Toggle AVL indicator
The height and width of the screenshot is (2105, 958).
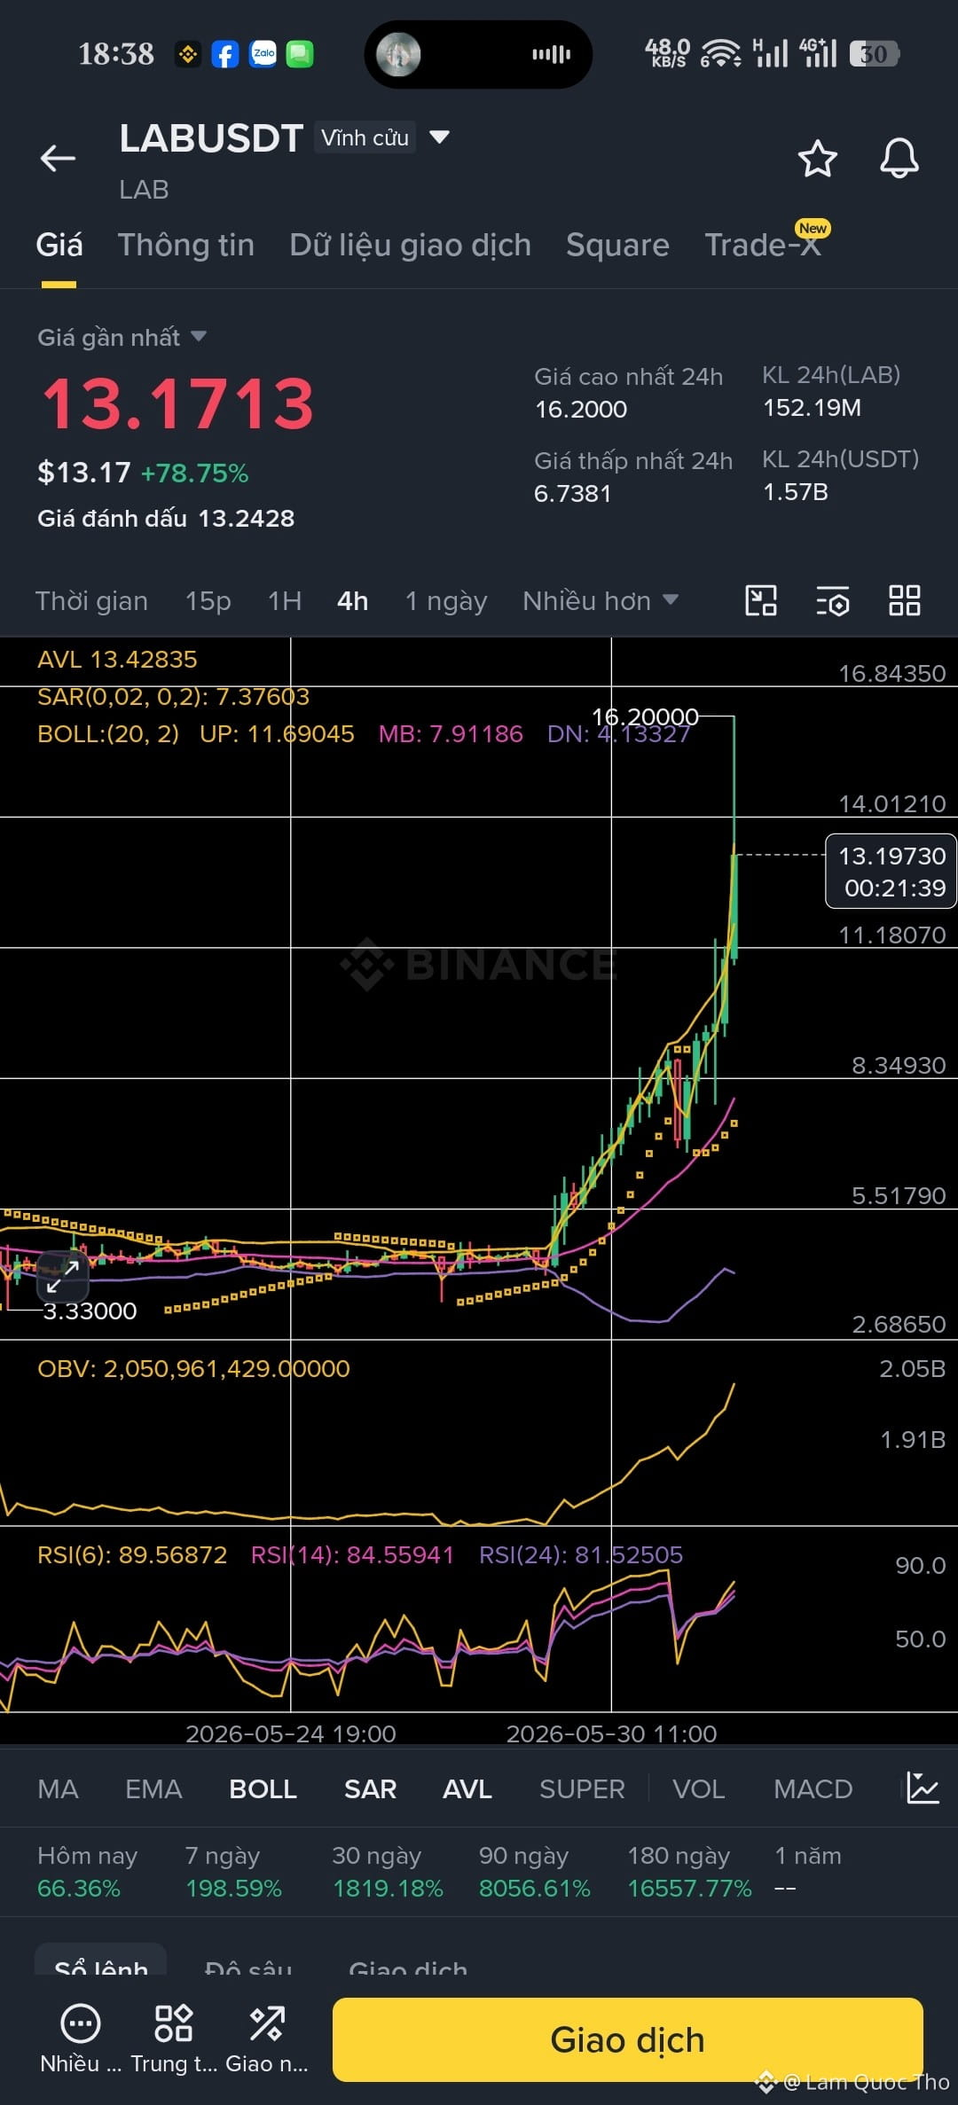click(467, 1788)
